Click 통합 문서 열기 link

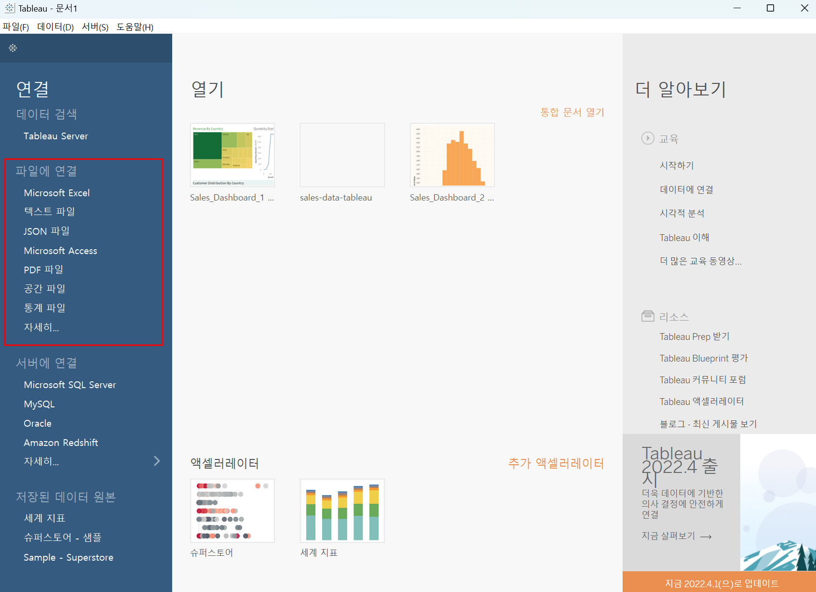coord(572,112)
